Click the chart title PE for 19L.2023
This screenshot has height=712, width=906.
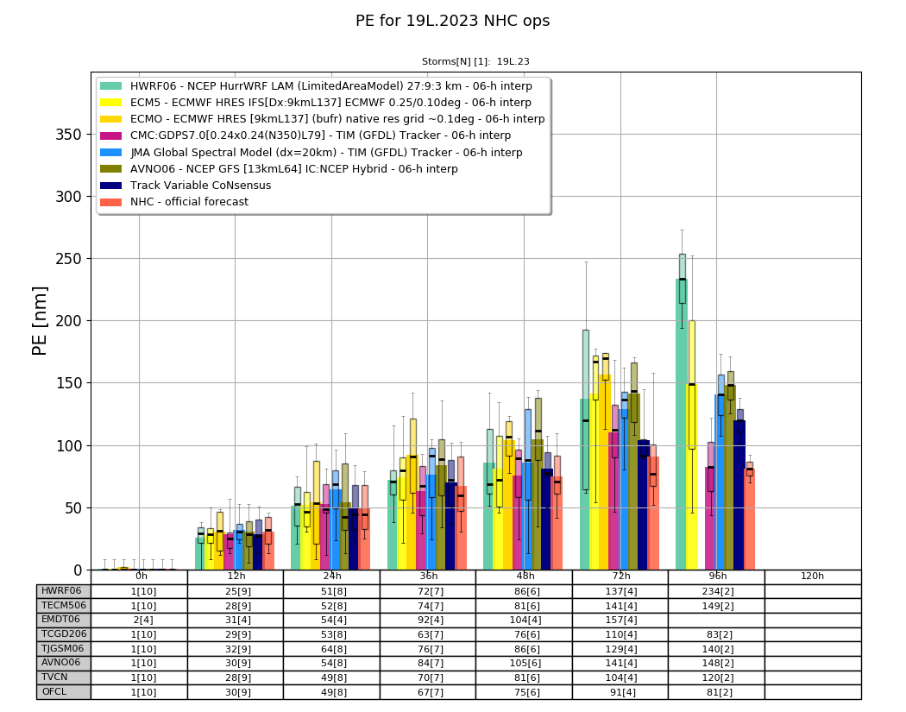452,21
